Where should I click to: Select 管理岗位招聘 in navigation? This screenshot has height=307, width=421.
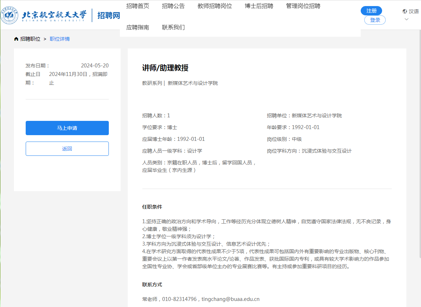[x=303, y=6]
